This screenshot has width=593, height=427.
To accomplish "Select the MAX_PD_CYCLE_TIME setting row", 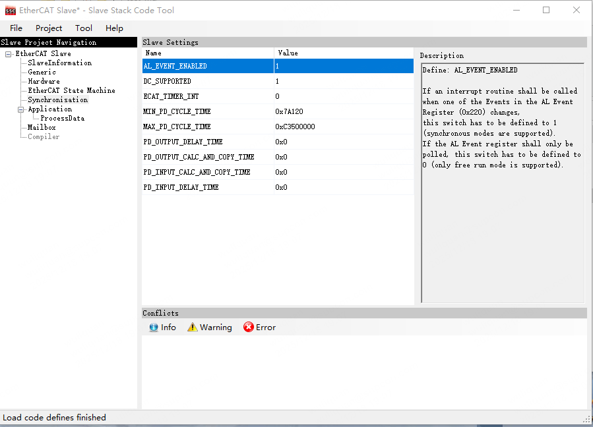I will 278,127.
